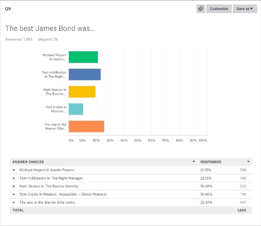Expand the Matt Damon in The Bourne Identity row arrow

(x=14, y=186)
